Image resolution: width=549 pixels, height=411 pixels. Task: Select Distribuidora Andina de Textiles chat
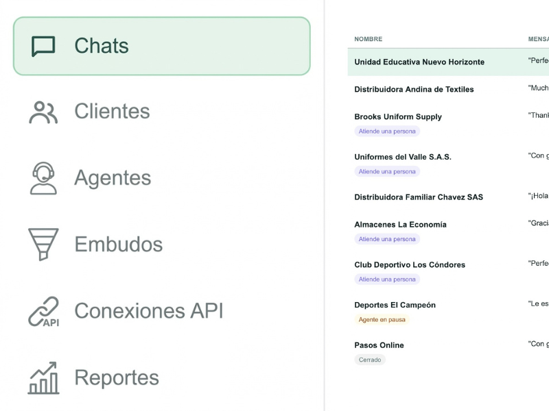pos(448,89)
